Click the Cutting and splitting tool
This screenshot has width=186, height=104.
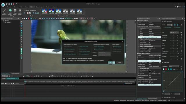(x=30, y=10)
